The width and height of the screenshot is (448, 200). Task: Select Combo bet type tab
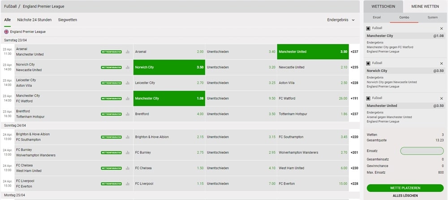pyautogui.click(x=404, y=17)
